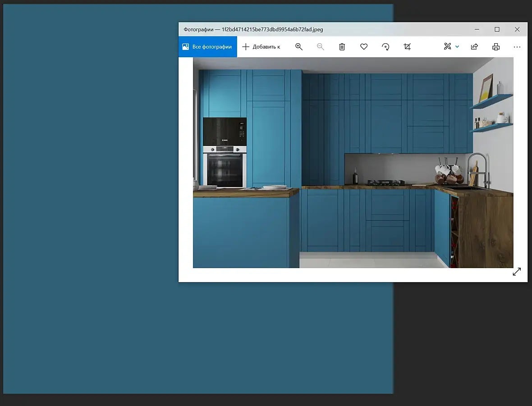Click the Photos window title text
The width and height of the screenshot is (532, 406).
click(x=253, y=29)
